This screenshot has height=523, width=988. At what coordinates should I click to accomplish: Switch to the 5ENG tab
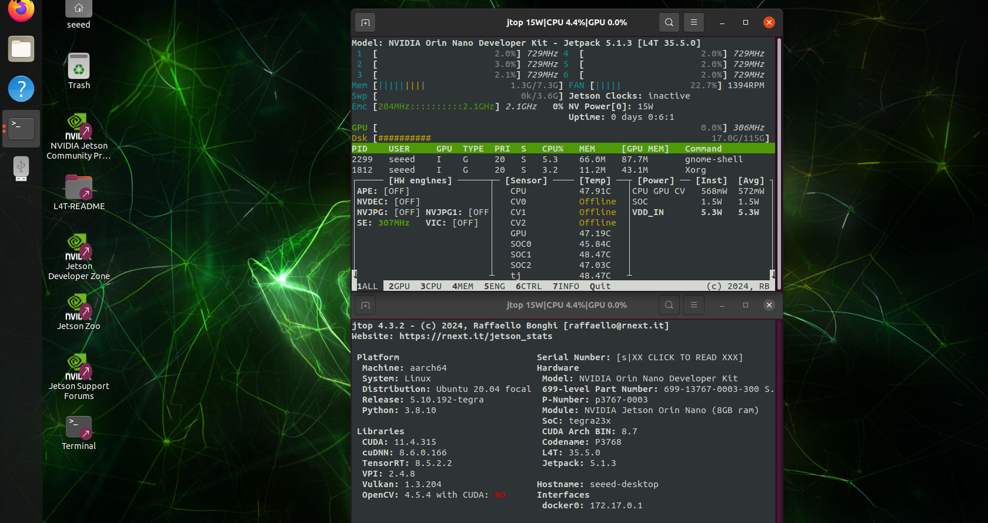[x=495, y=286]
